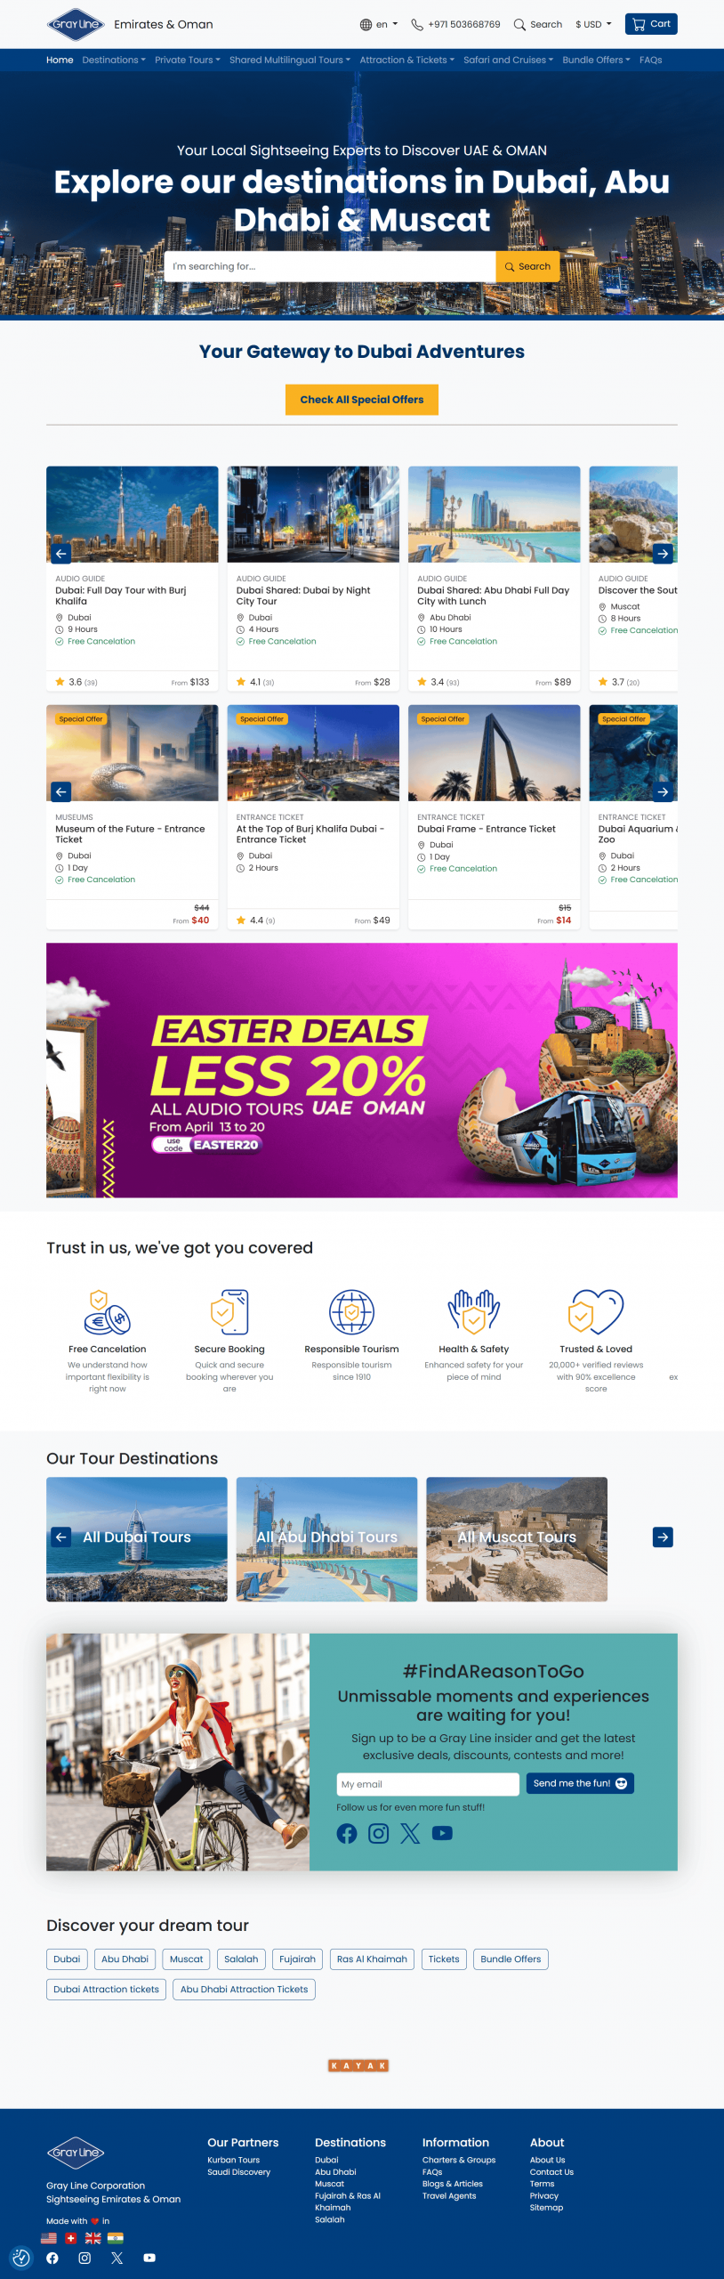Click the accessibility icon at bottom-left corner
Screen dimensions: 724x2279
click(21, 2258)
